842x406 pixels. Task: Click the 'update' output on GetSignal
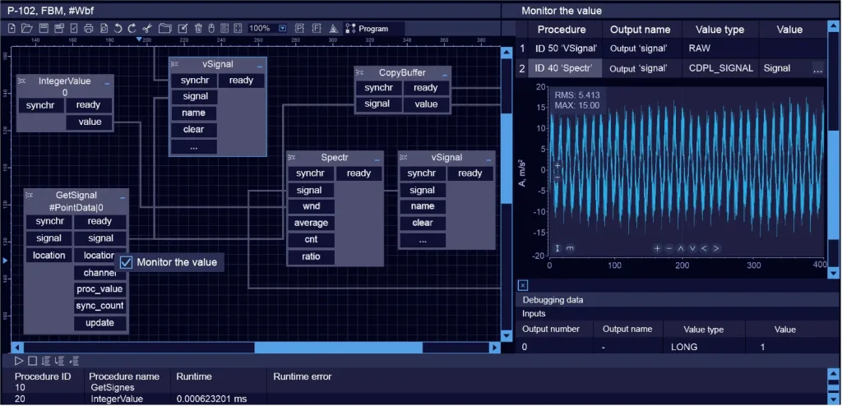coord(99,323)
